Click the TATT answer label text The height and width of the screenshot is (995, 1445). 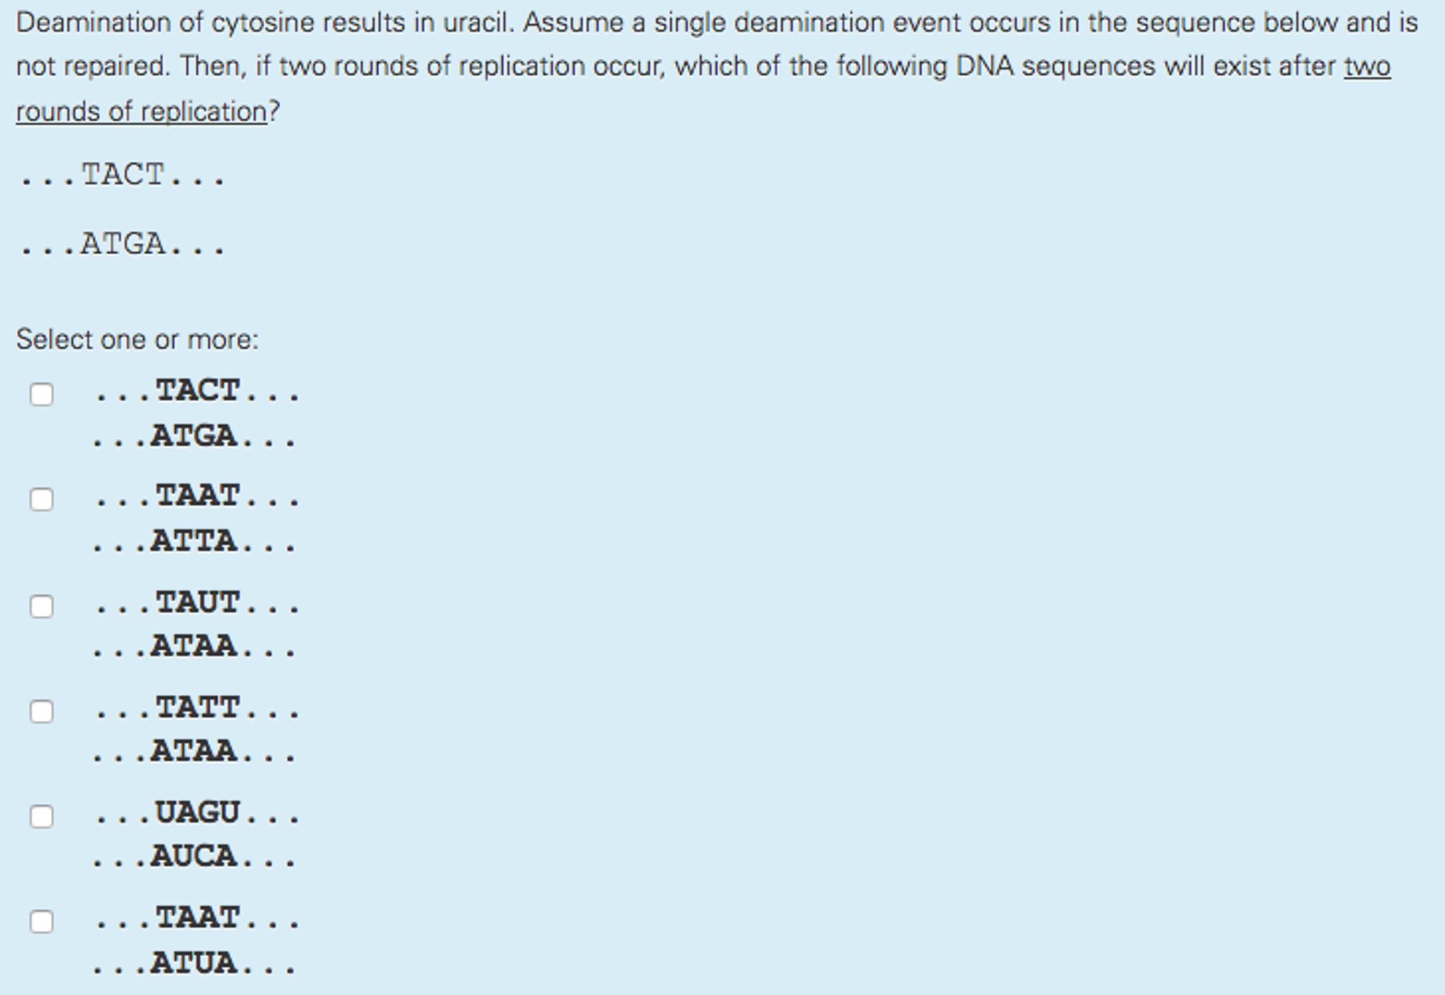point(198,708)
